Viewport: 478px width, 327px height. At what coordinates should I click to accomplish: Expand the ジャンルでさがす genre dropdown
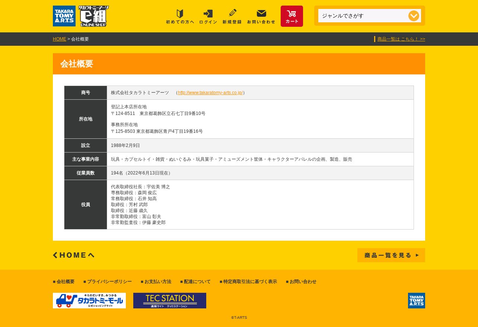point(370,16)
